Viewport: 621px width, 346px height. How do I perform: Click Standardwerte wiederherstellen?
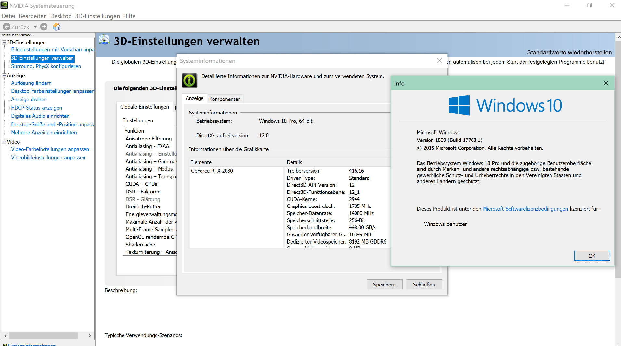pos(569,52)
